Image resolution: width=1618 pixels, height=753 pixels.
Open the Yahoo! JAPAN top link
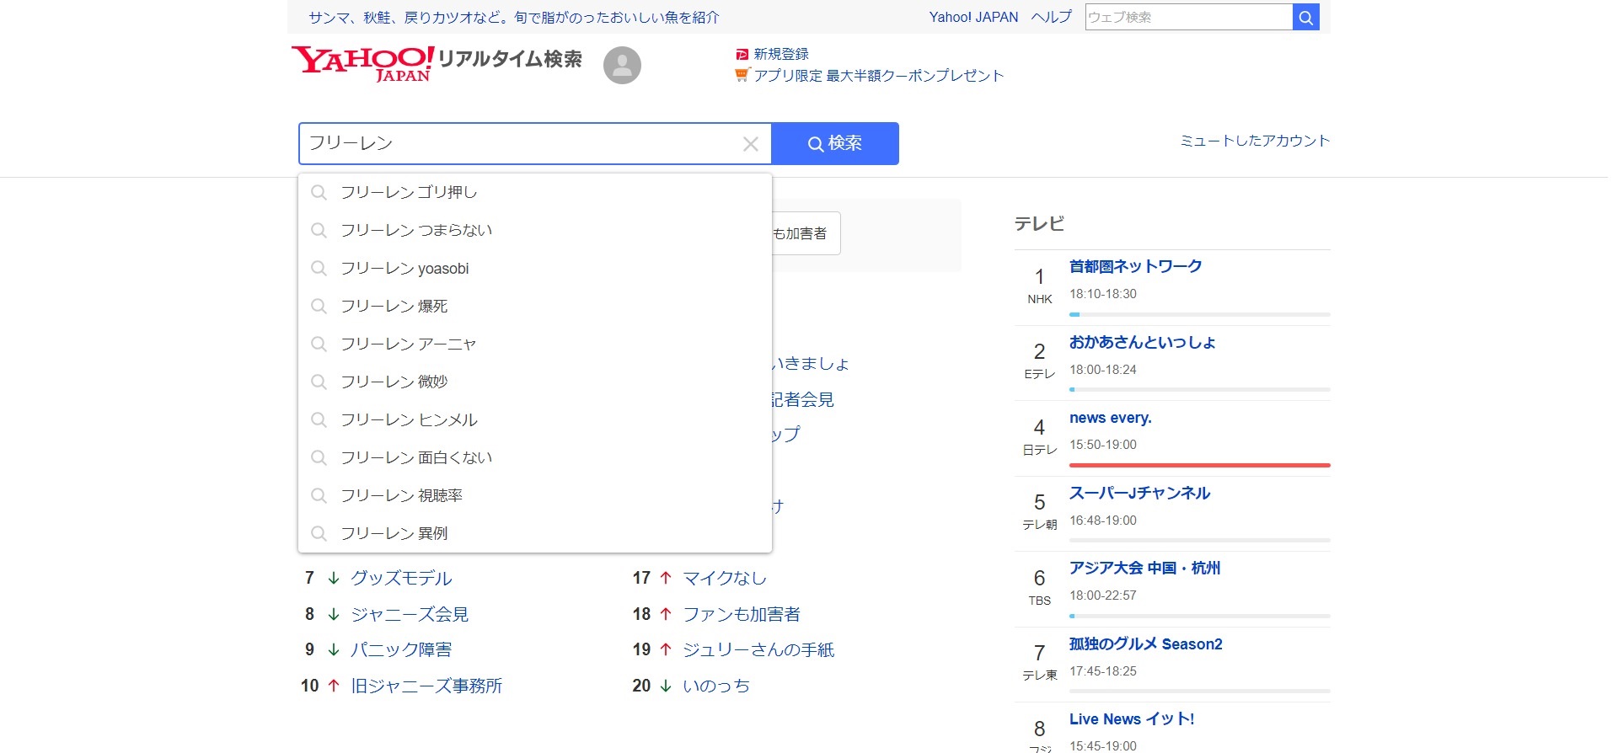[973, 17]
